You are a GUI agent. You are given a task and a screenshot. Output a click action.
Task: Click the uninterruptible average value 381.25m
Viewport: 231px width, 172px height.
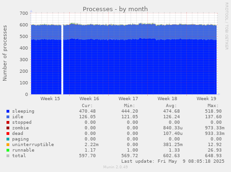click(173, 145)
